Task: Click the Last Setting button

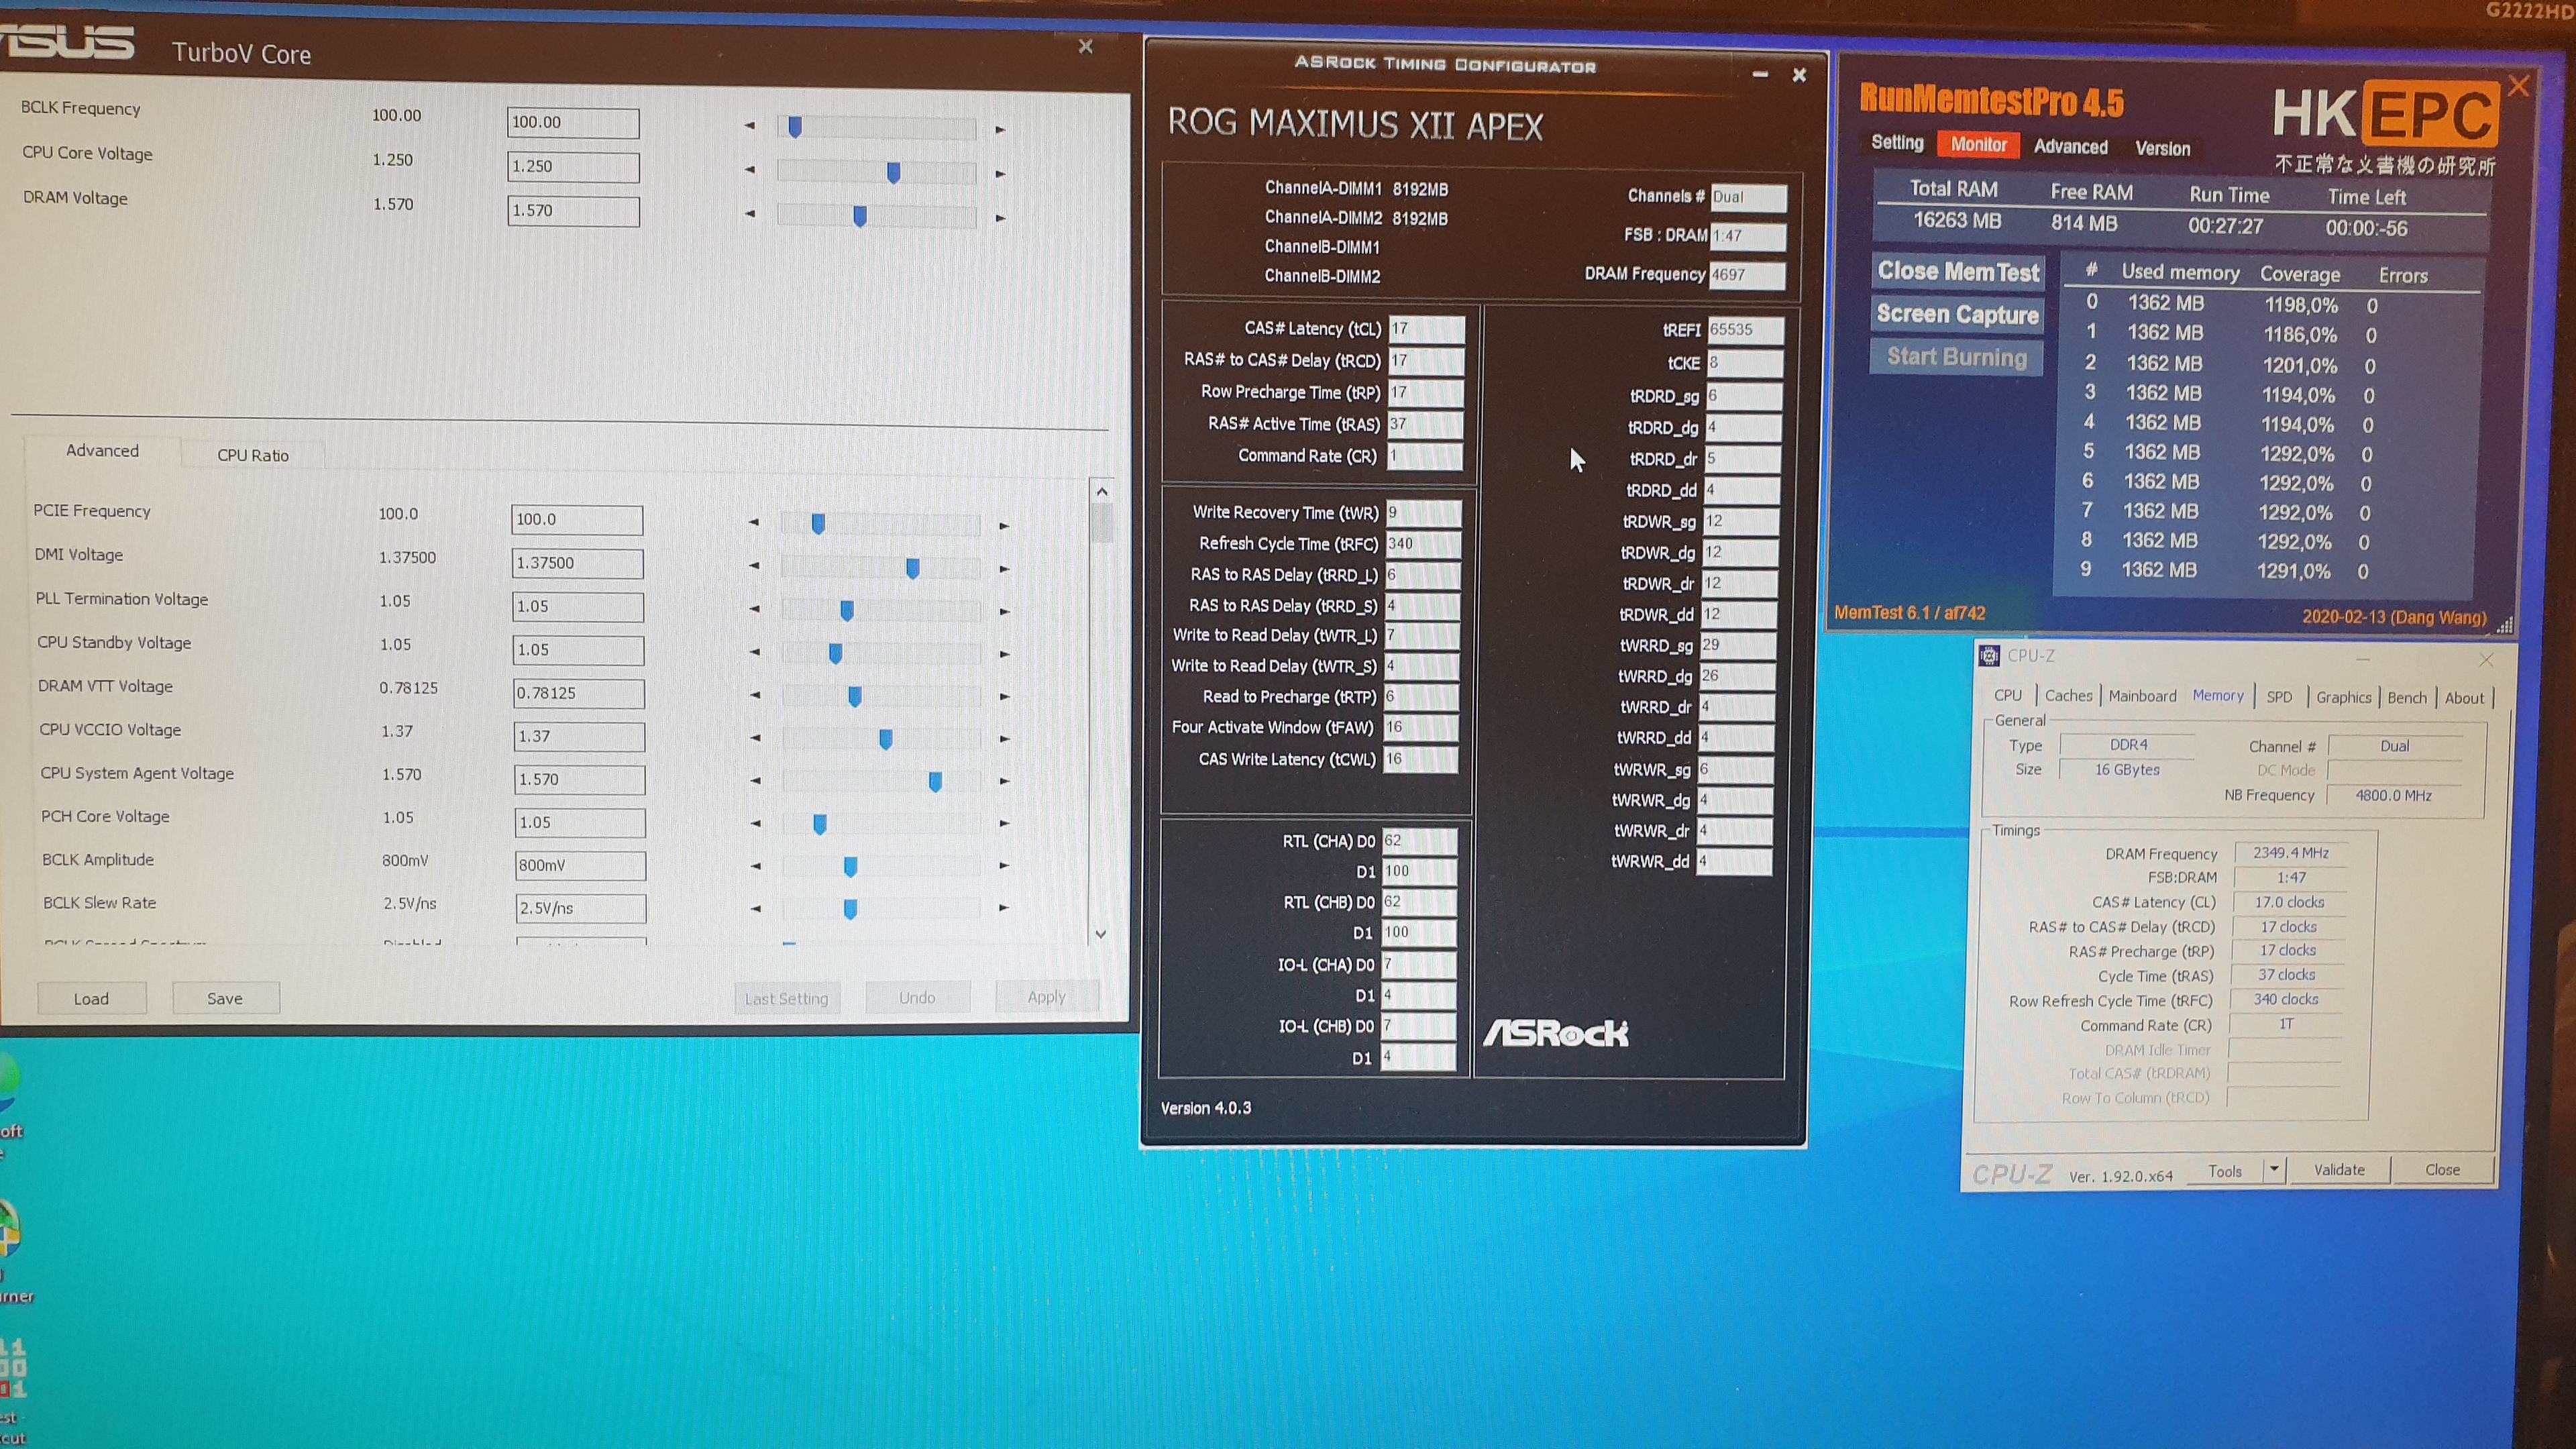Action: (x=787, y=998)
